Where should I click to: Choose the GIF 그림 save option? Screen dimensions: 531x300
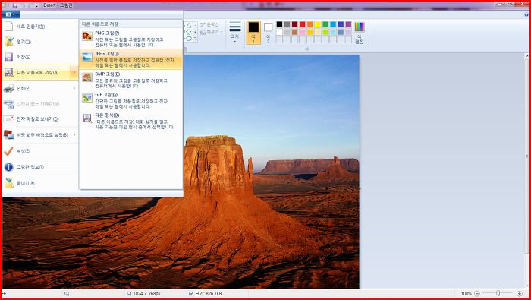[x=130, y=100]
